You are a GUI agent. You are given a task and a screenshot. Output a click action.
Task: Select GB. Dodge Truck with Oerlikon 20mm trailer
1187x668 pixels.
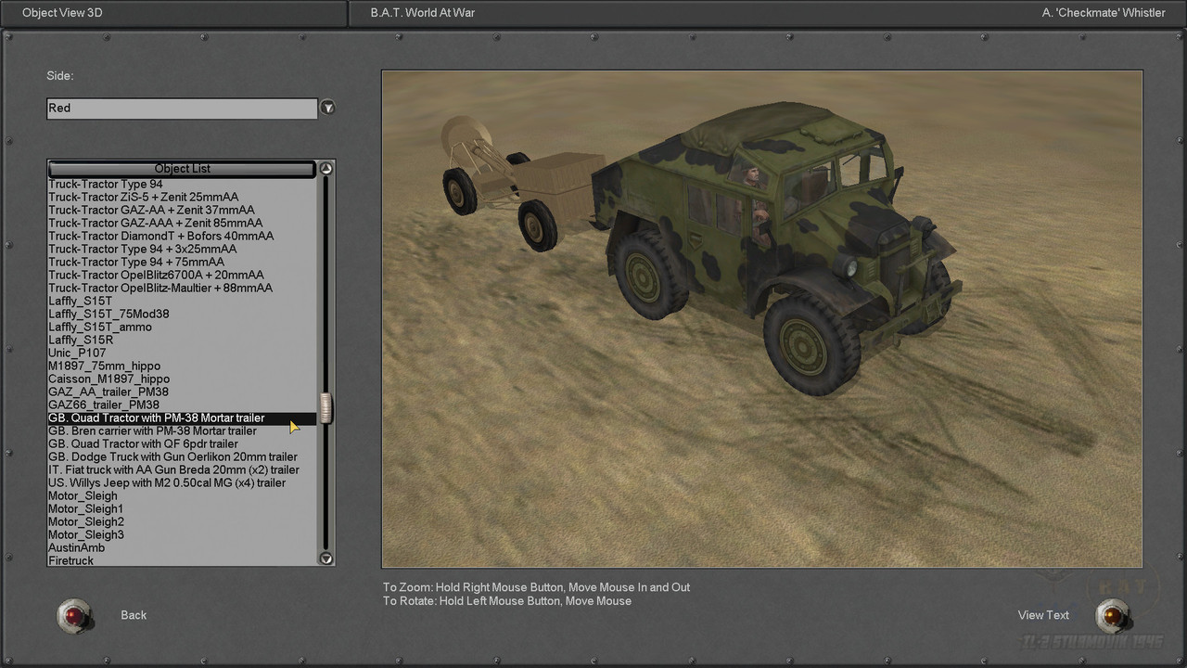tap(182, 456)
